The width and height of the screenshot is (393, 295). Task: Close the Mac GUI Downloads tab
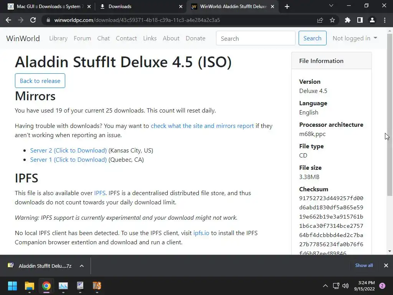(x=89, y=7)
